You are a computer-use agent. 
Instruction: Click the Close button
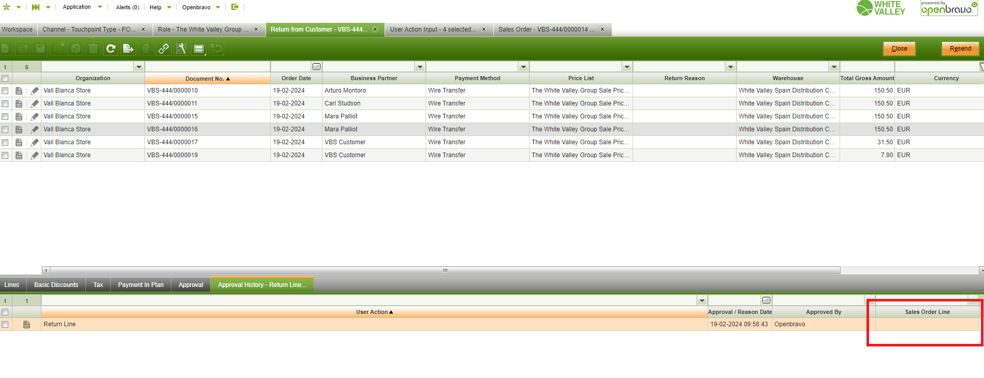pyautogui.click(x=899, y=49)
